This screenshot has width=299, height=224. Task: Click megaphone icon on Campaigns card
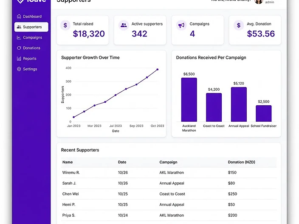181,25
